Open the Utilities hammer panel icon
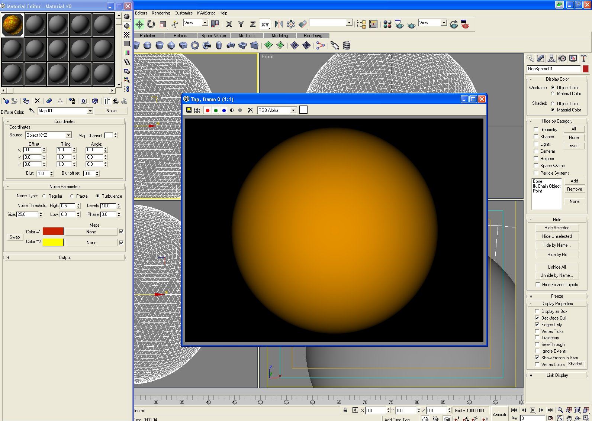 [x=584, y=58]
